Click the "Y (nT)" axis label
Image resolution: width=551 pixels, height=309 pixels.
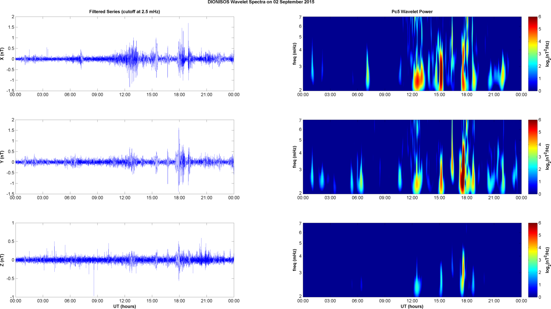(2, 157)
